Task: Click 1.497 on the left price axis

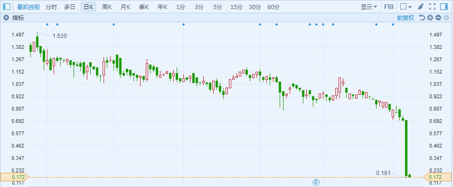Action: tap(18, 35)
